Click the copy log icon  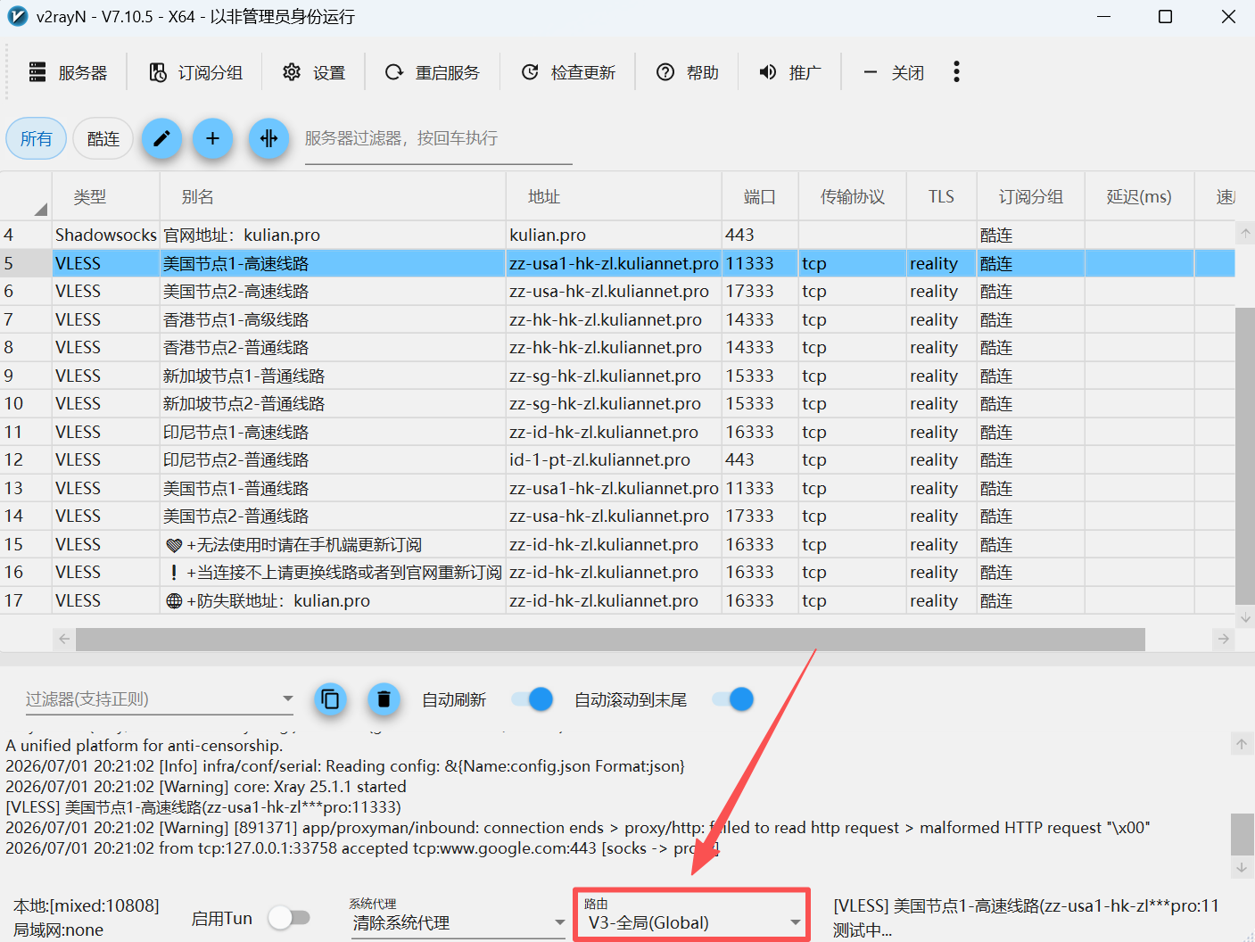330,699
